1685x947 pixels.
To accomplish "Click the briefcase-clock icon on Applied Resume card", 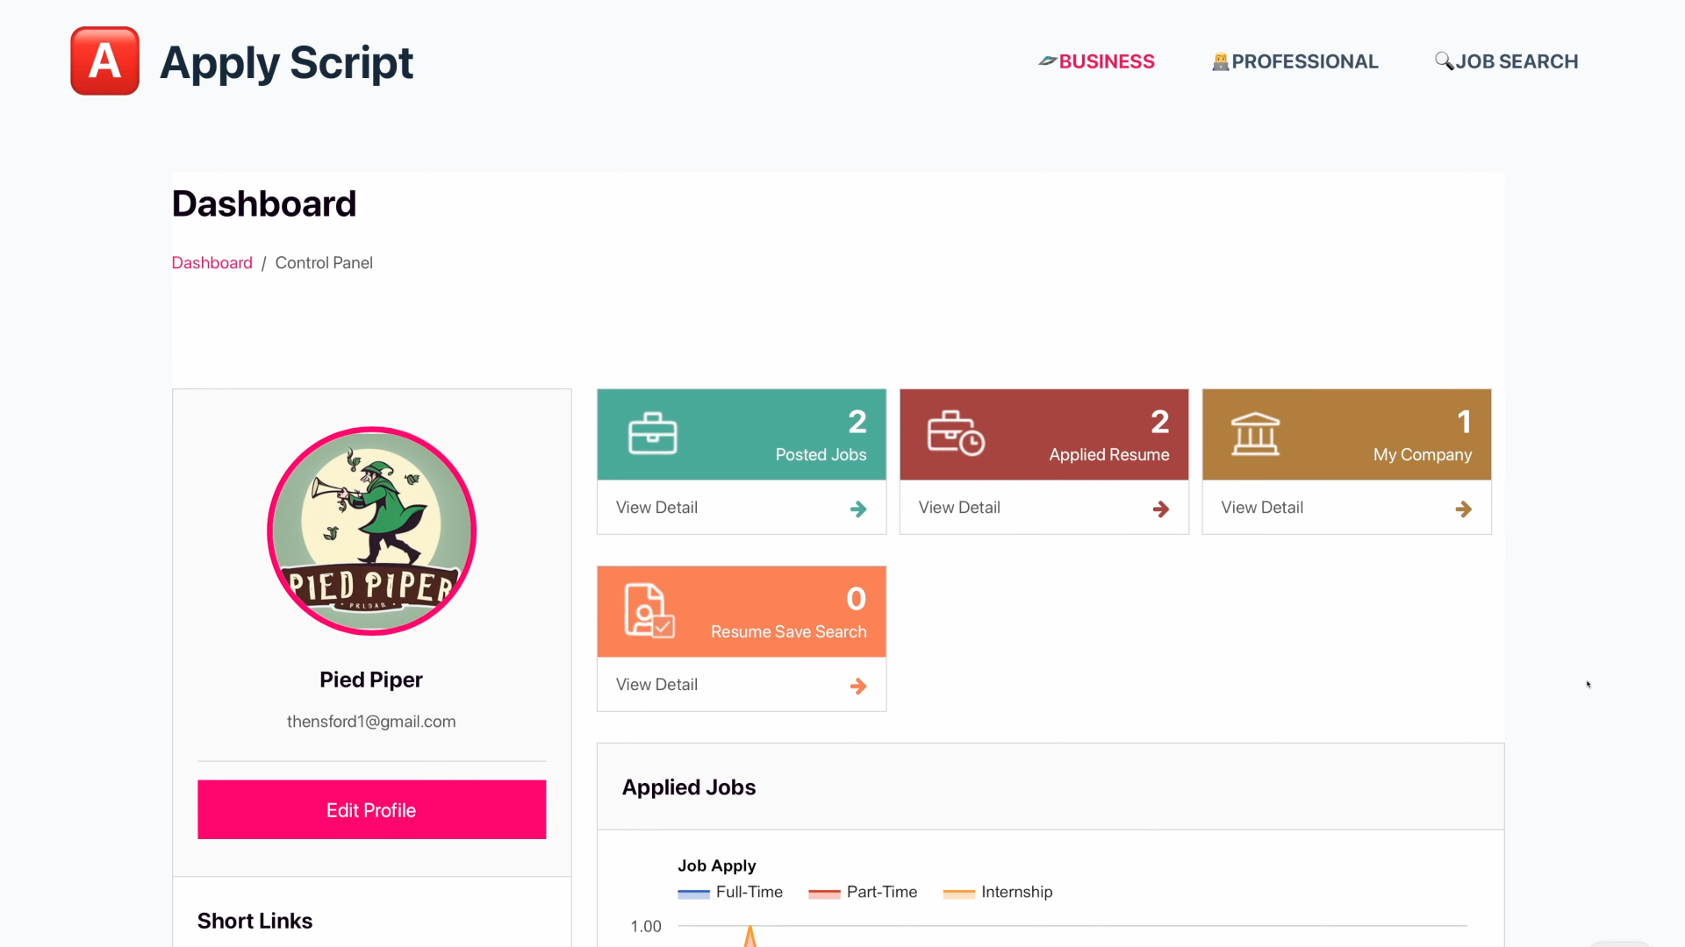I will [956, 433].
